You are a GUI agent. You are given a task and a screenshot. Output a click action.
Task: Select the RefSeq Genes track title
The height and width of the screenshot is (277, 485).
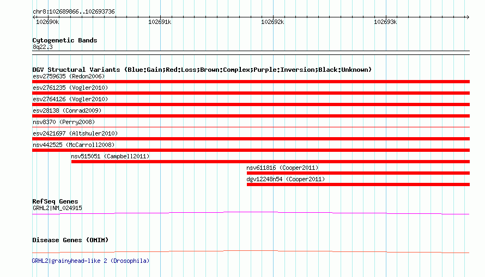55,201
